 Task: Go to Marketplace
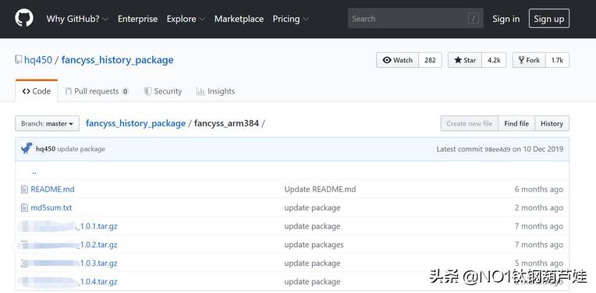click(x=239, y=19)
